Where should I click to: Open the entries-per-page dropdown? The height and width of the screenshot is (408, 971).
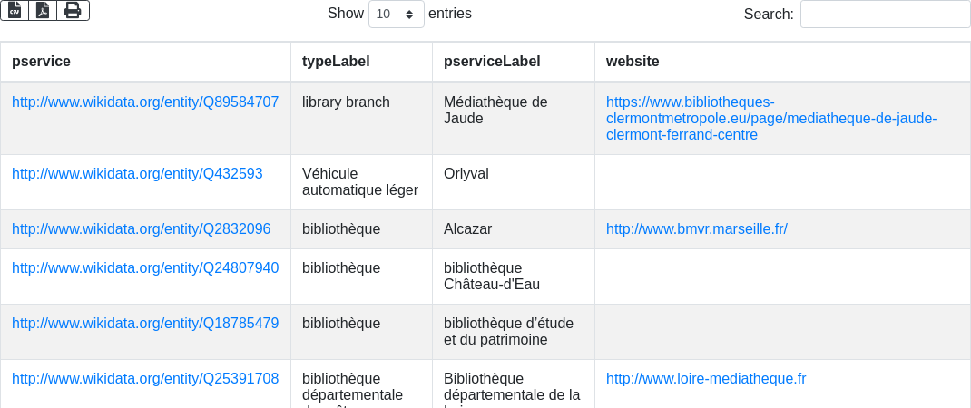396,15
